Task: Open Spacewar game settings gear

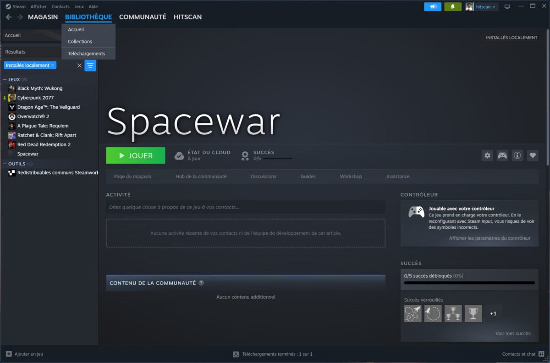Action: (487, 155)
